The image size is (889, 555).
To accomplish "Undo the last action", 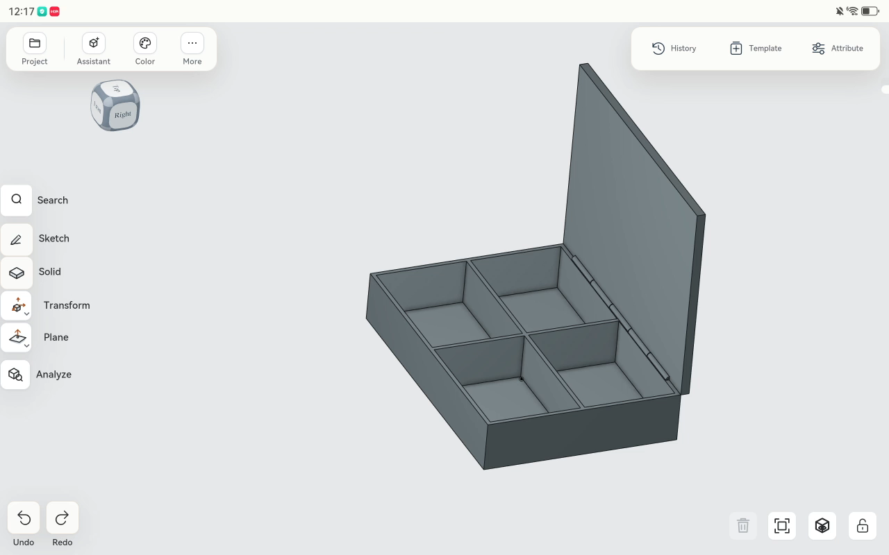I will (x=24, y=518).
